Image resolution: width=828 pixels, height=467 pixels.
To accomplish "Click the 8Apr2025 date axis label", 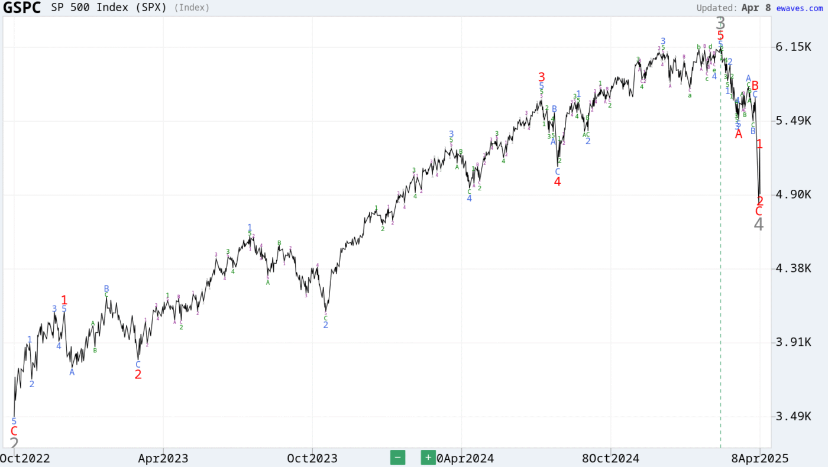I will click(762, 458).
